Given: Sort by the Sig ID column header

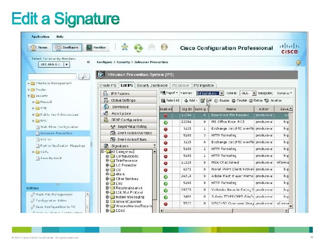Looking at the screenshot, I should [187, 109].
